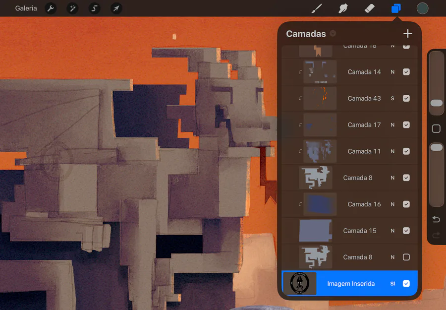Viewport: 446px width, 310px height.
Task: Uncheck visibility of Camada 11
Action: (x=406, y=151)
